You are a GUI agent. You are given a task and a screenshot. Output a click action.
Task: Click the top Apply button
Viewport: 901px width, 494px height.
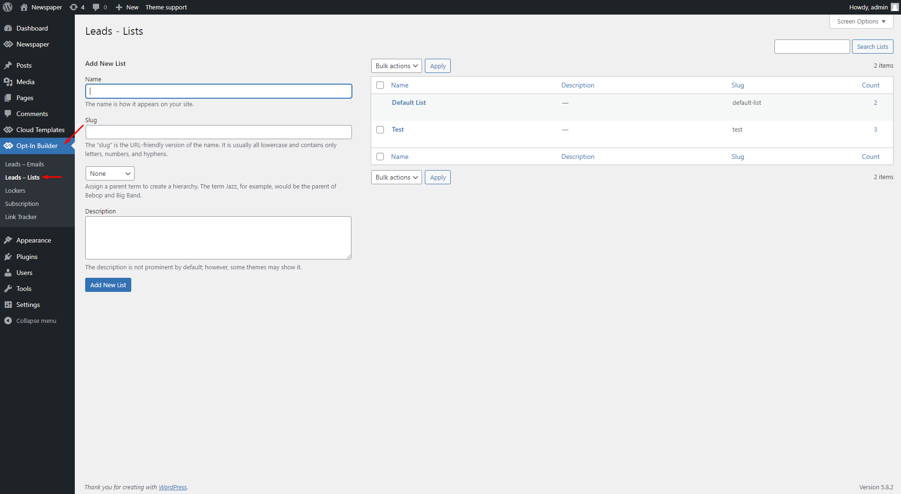click(438, 66)
